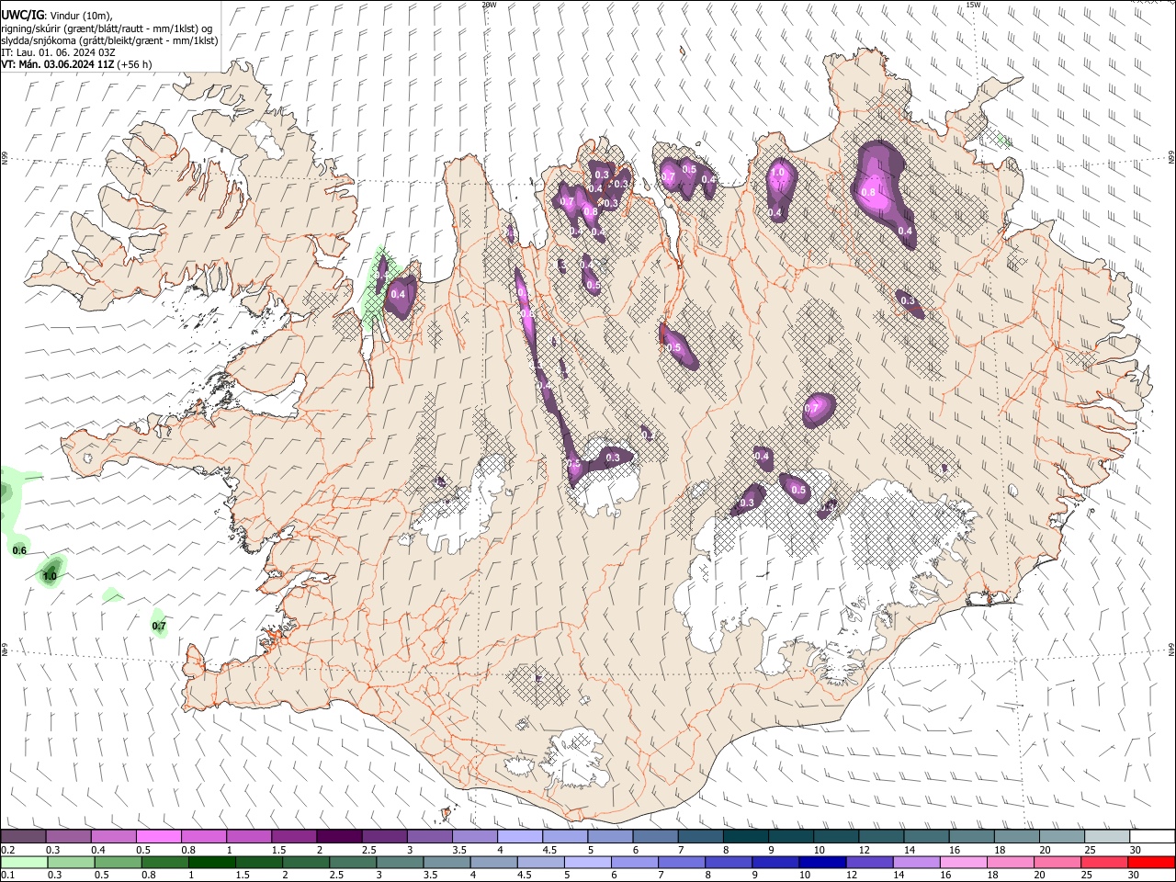1176x882 pixels.
Task: Click the '30' label on the bottom scale
Action: point(1136,875)
